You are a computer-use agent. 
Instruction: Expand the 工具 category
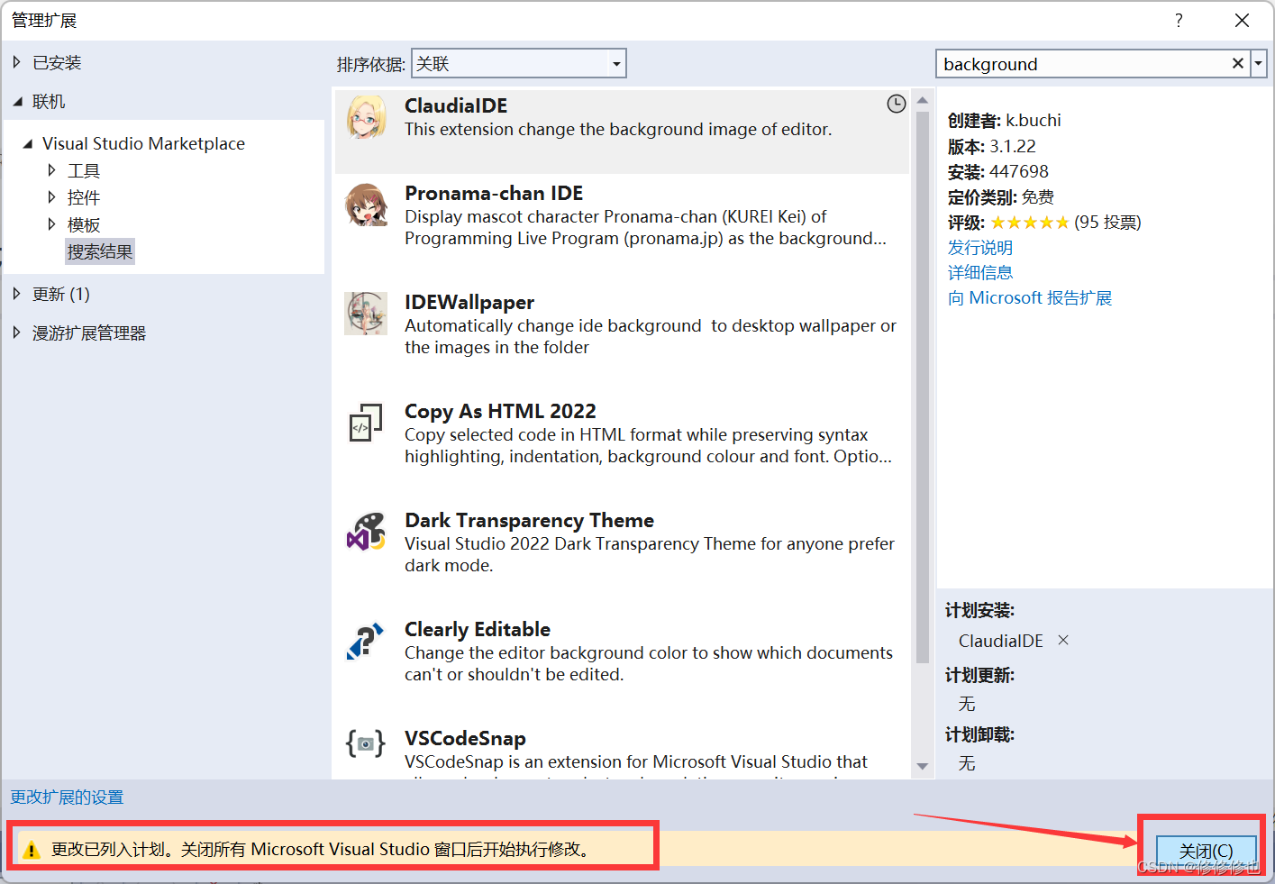51,170
